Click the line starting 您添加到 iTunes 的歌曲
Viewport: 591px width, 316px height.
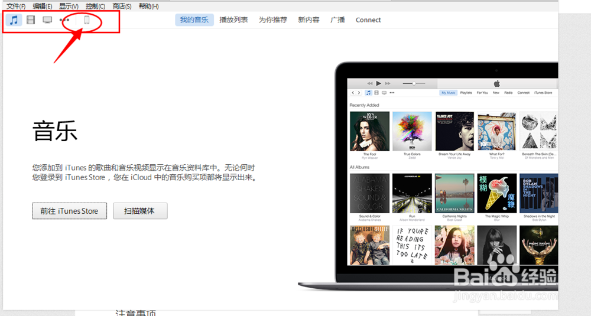click(144, 168)
